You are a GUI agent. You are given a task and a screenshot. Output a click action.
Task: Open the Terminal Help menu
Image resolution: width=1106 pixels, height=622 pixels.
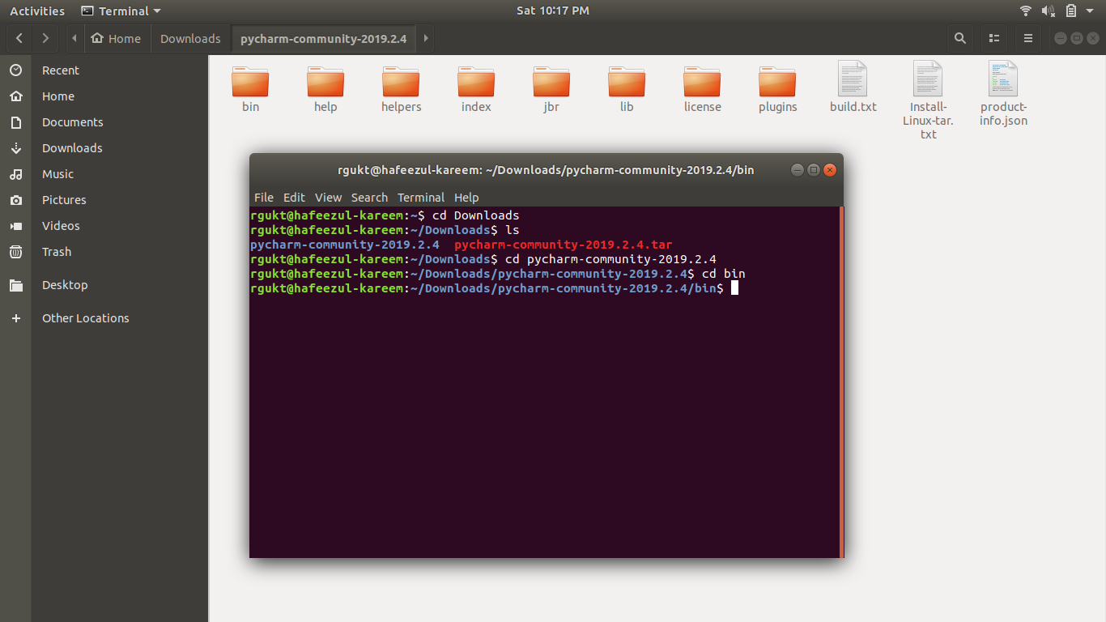[x=466, y=198]
